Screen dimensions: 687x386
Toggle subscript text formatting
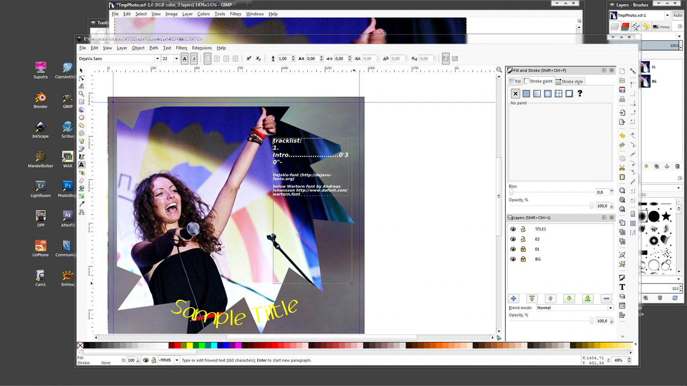(x=258, y=59)
